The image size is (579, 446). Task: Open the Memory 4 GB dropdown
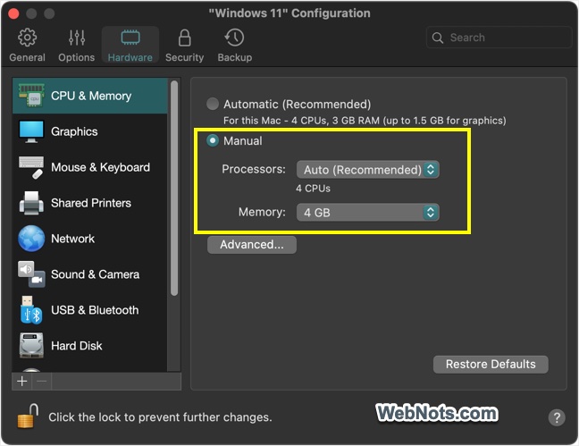coord(368,213)
